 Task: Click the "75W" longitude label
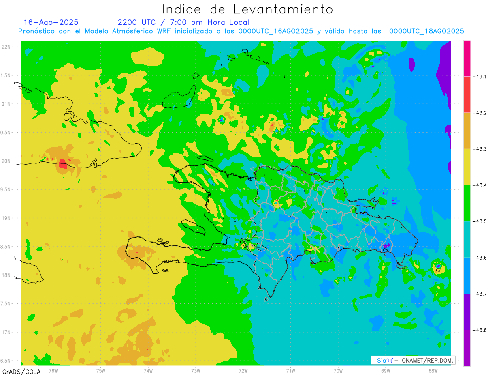(x=101, y=370)
